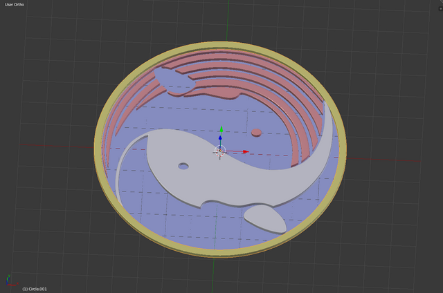Click the whale's eye hole
Screen dimensions: 443x293
click(x=183, y=166)
